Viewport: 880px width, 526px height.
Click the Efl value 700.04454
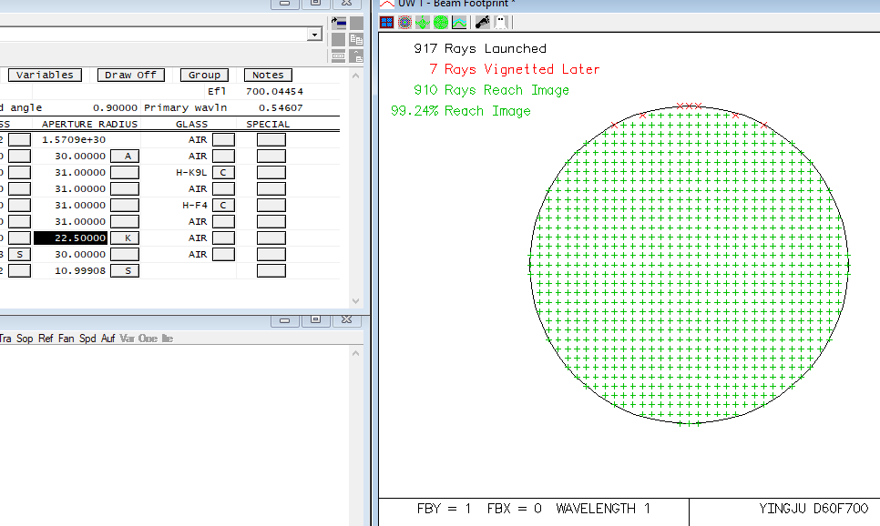(x=274, y=91)
